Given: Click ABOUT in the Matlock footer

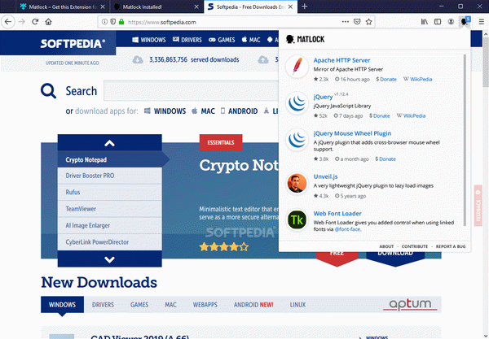Looking at the screenshot, I should click(x=386, y=246).
